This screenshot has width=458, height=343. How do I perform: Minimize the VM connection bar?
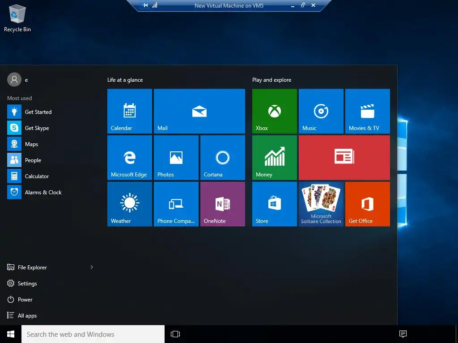(x=293, y=5)
